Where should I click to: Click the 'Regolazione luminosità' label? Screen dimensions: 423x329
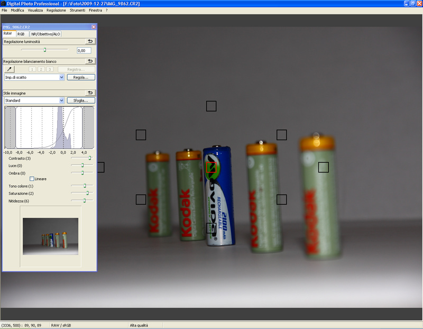pos(22,42)
